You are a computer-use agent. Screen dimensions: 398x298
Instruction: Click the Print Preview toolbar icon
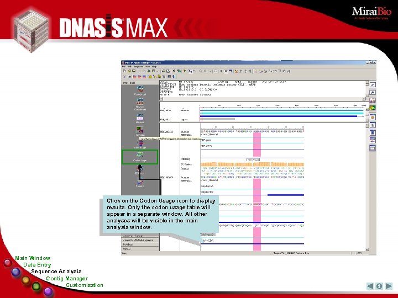coord(168,71)
